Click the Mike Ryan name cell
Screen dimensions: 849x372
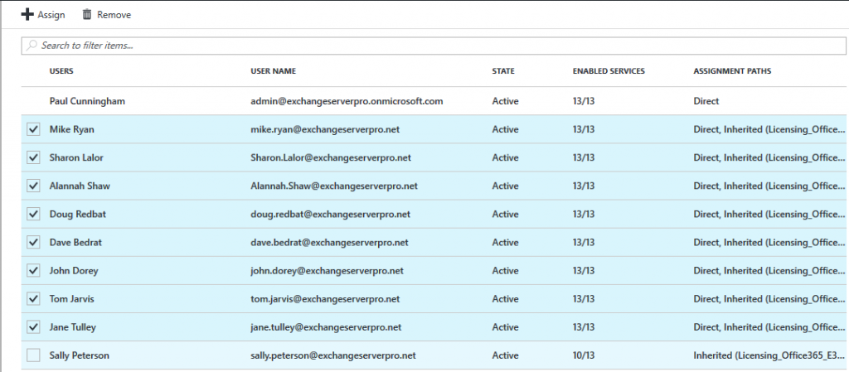(71, 129)
